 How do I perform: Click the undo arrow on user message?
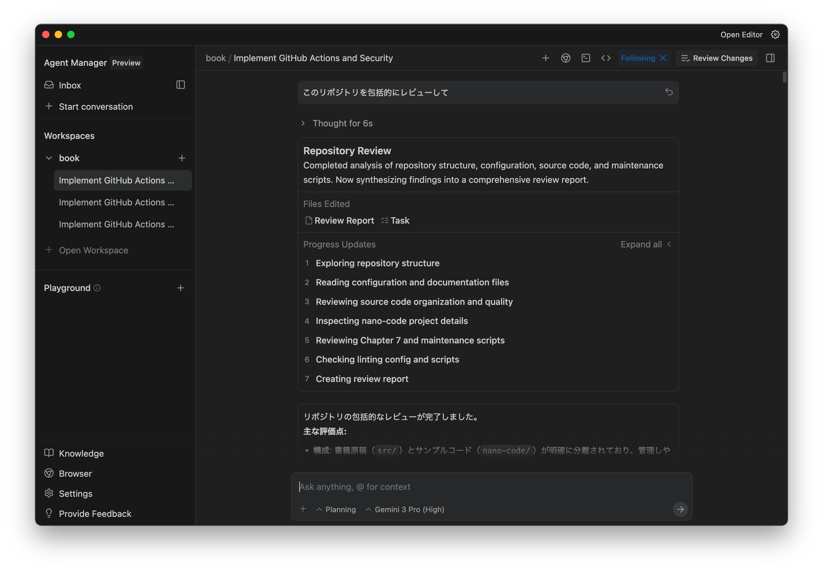(x=669, y=92)
